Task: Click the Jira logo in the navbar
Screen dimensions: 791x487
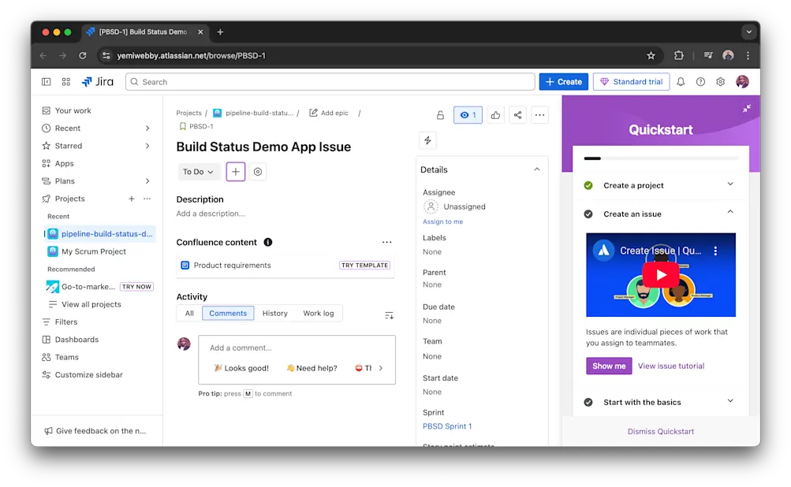Action: coord(97,81)
